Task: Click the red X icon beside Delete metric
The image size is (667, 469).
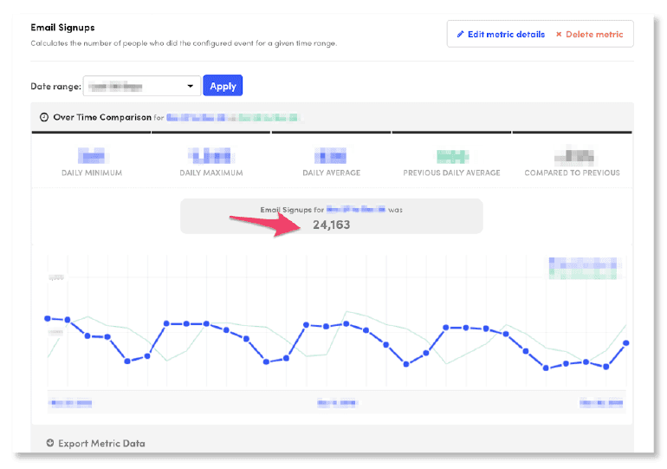Action: pos(559,35)
